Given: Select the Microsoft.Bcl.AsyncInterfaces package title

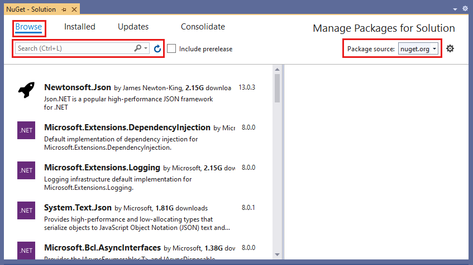Looking at the screenshot, I should tap(102, 248).
